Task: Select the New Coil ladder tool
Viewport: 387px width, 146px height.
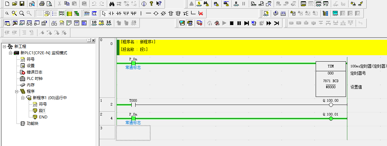Action: coord(156,13)
